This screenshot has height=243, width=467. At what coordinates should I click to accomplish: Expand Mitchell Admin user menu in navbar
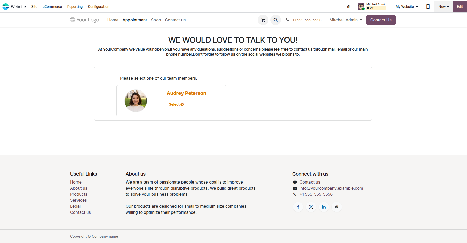(x=346, y=20)
